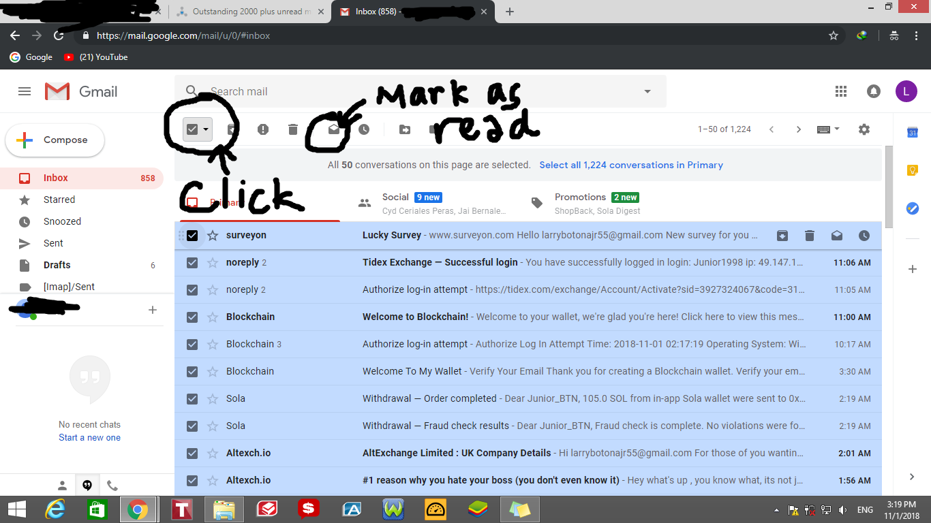Open the Google apps grid
931x523 pixels.
841,91
